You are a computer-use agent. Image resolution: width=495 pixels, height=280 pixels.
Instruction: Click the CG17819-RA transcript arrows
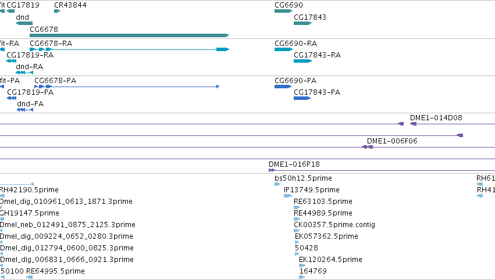point(12,61)
